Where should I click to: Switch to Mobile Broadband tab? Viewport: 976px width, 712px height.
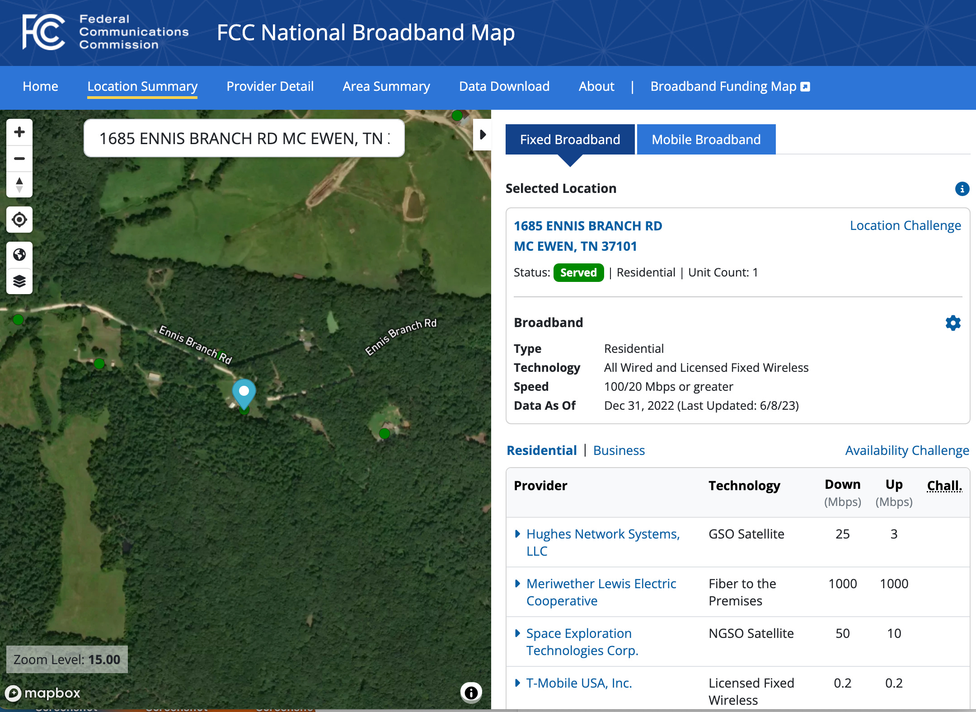pyautogui.click(x=706, y=140)
